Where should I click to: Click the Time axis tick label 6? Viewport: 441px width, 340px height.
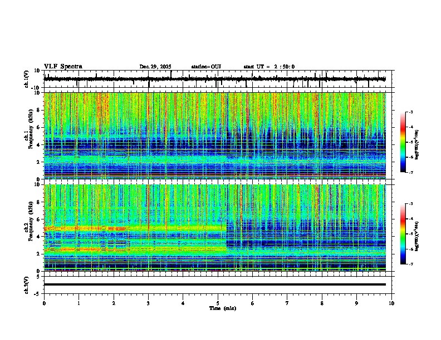coord(253,303)
